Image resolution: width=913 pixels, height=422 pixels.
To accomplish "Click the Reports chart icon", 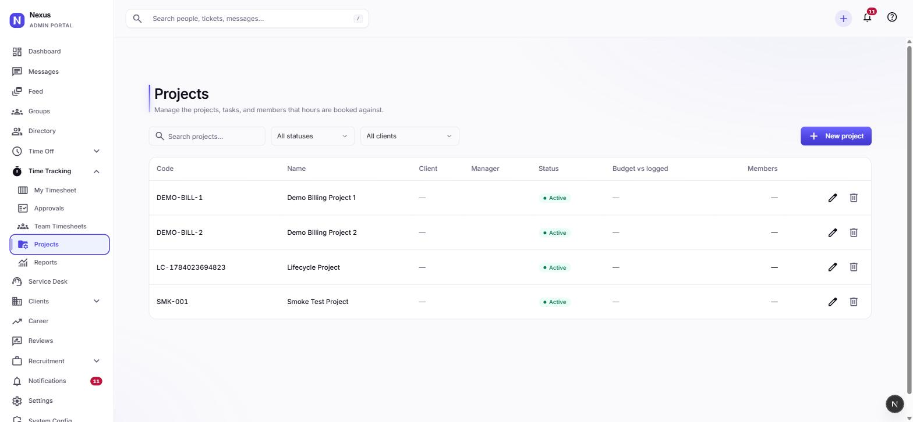I will tap(23, 262).
